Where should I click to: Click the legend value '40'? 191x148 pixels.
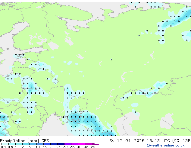click(79, 147)
